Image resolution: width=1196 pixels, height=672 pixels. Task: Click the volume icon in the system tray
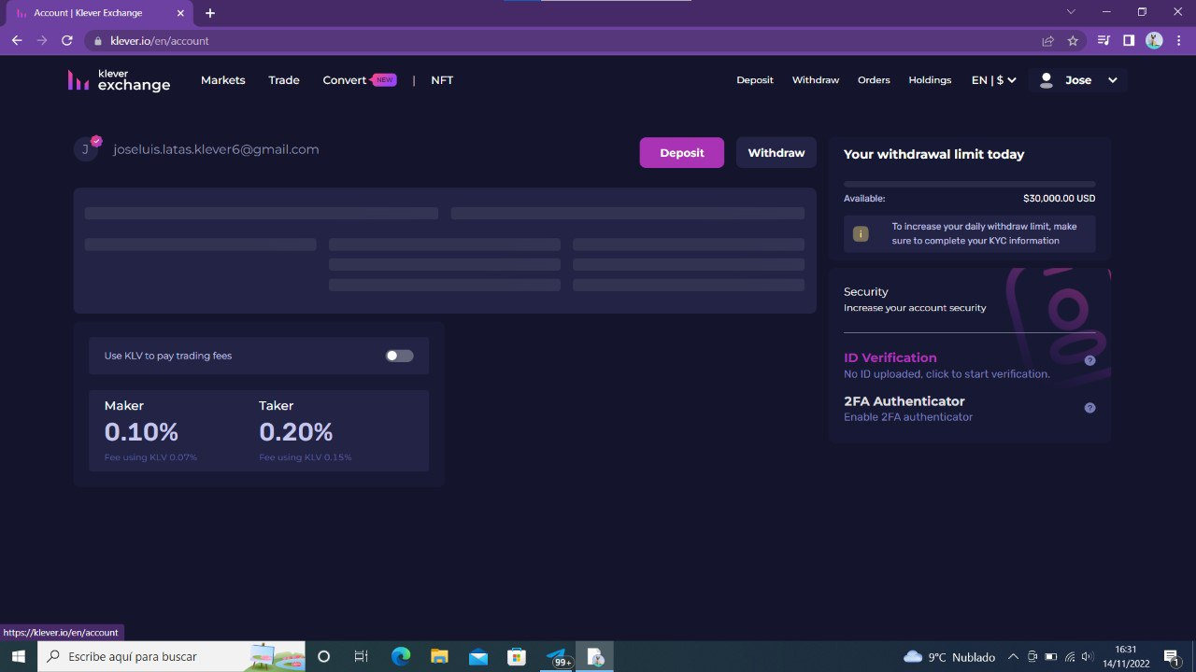(1087, 657)
